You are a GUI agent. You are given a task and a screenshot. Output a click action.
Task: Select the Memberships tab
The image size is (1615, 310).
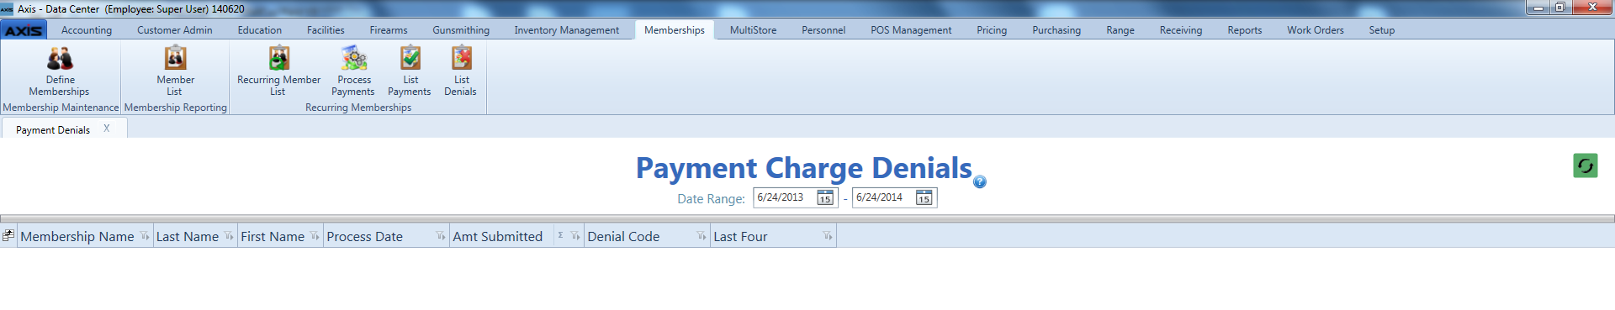click(x=675, y=30)
